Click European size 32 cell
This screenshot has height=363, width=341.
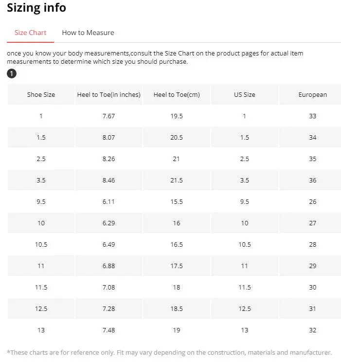click(x=312, y=330)
